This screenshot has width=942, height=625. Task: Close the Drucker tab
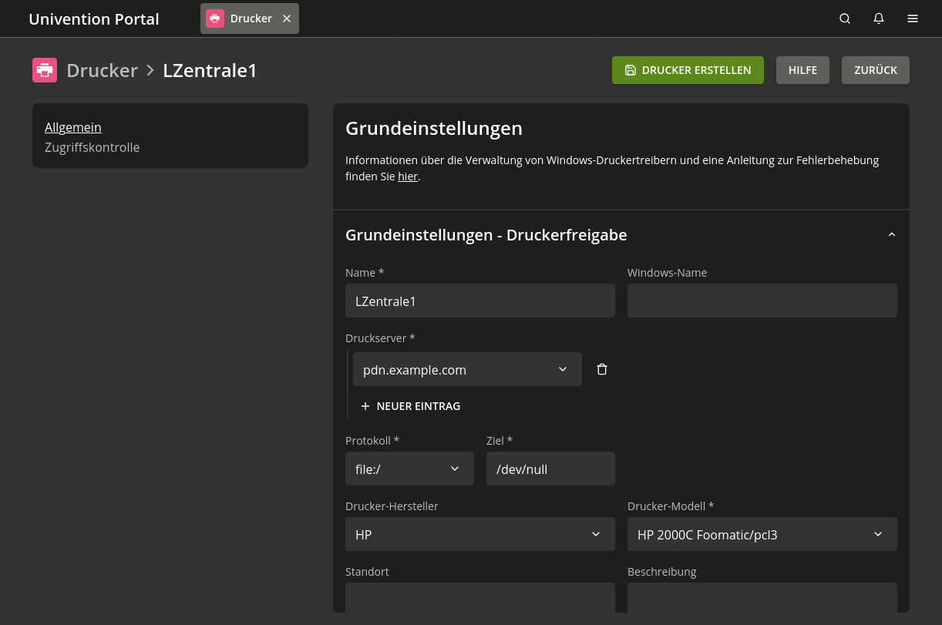[x=287, y=18]
